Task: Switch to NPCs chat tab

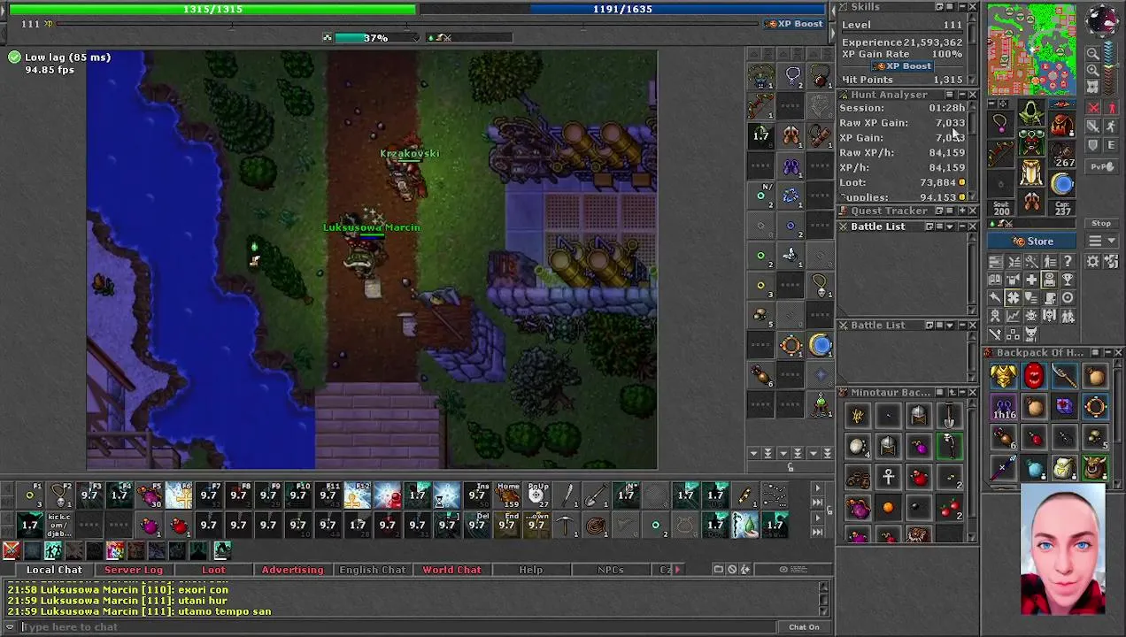Action: (610, 570)
